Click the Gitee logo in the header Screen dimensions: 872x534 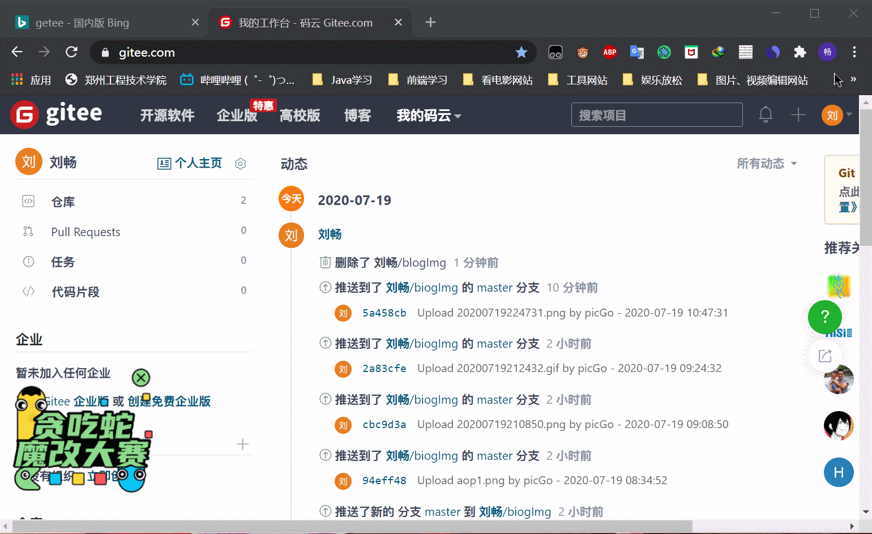click(56, 114)
